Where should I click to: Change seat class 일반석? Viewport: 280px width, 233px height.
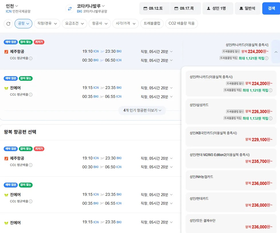click(x=248, y=8)
